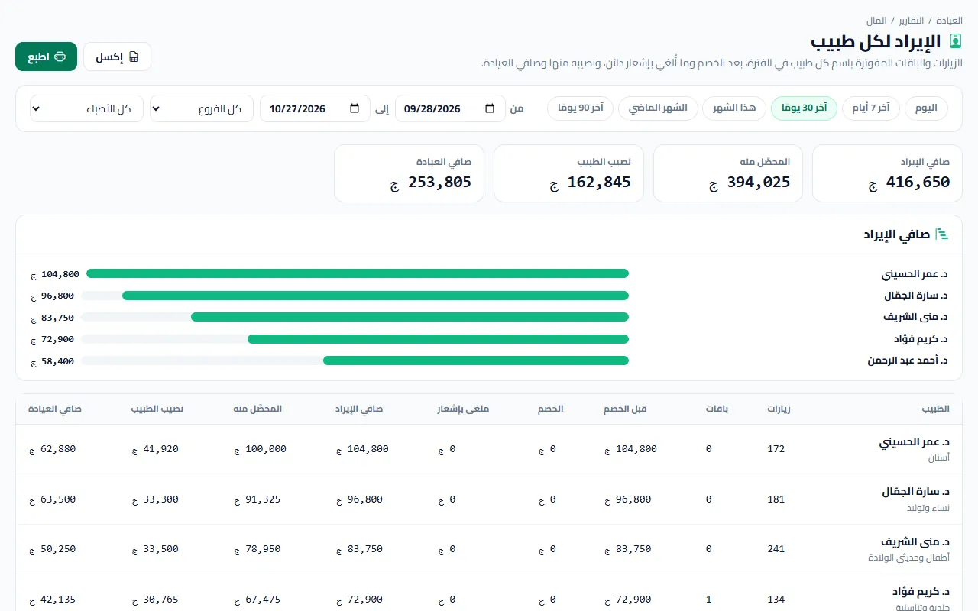This screenshot has width=978, height=611.
Task: Click the doctor badge icon beside the page title
Action: [x=955, y=41]
